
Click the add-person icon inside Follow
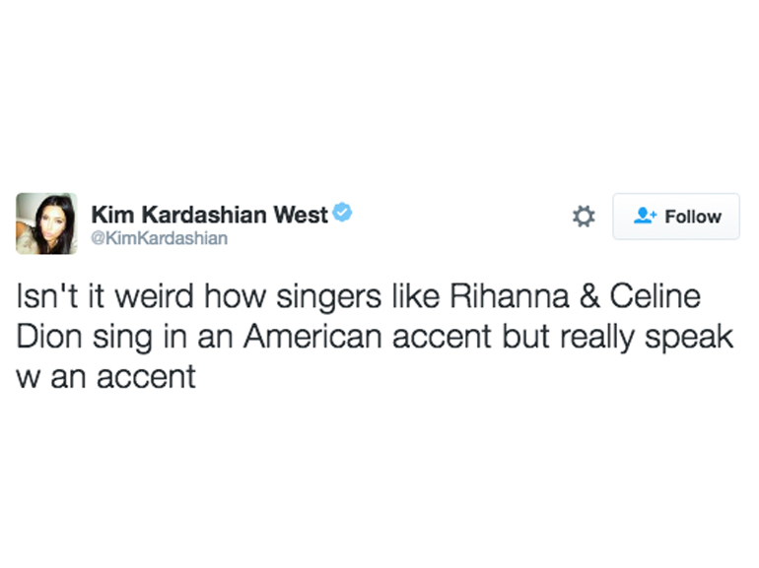646,217
